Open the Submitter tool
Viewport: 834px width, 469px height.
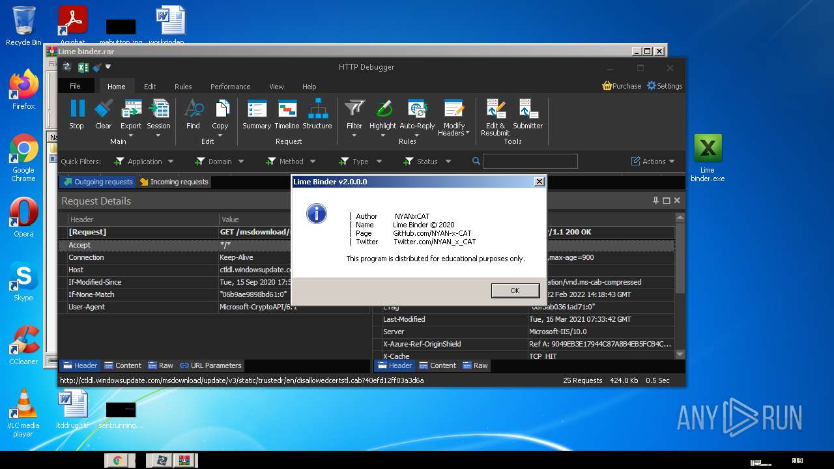pyautogui.click(x=528, y=115)
